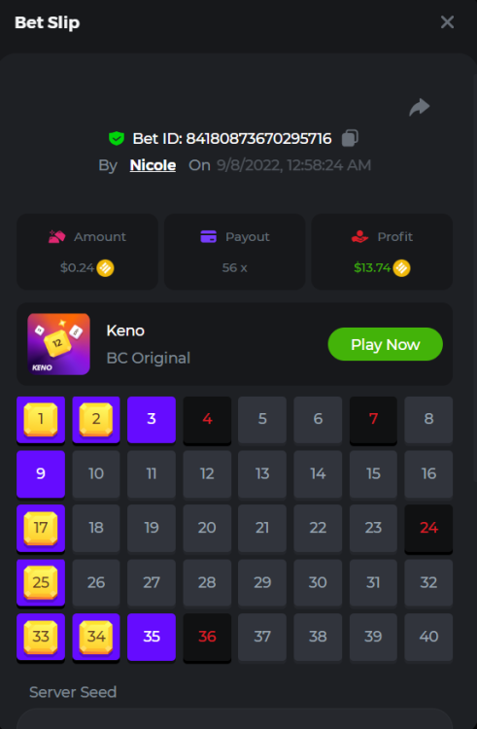The width and height of the screenshot is (477, 729).
Task: Toggle Keno tile number 35
Action: tap(152, 637)
